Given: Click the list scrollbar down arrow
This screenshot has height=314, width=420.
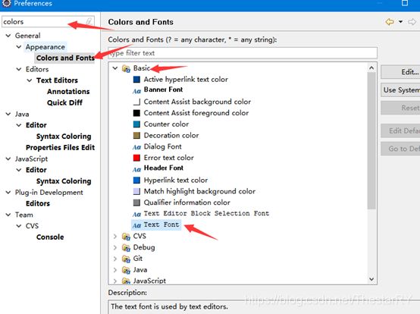Looking at the screenshot, I should click(371, 279).
